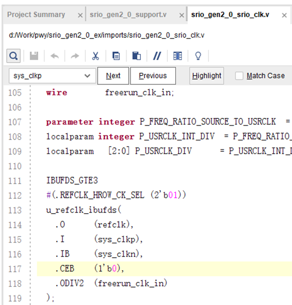Close the srio_gen2_0_srio_clk.v tab
The height and width of the screenshot is (305, 292).
(x=284, y=15)
